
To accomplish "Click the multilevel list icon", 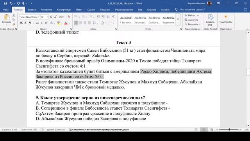I will [91, 17].
